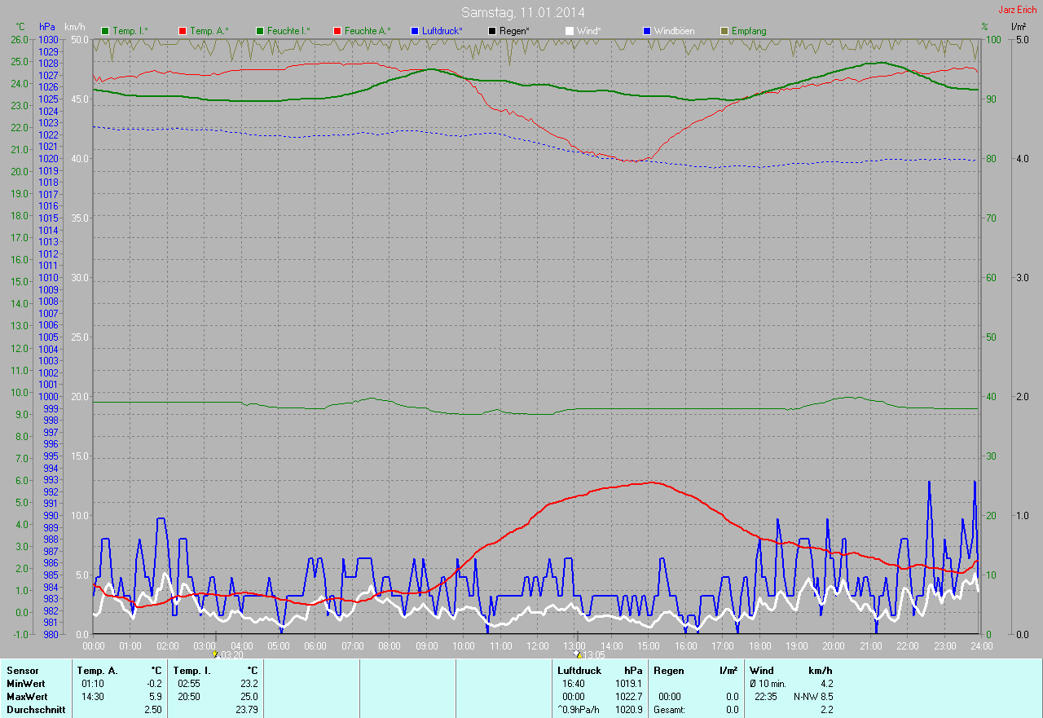Click the Sensor header in table

tap(22, 671)
